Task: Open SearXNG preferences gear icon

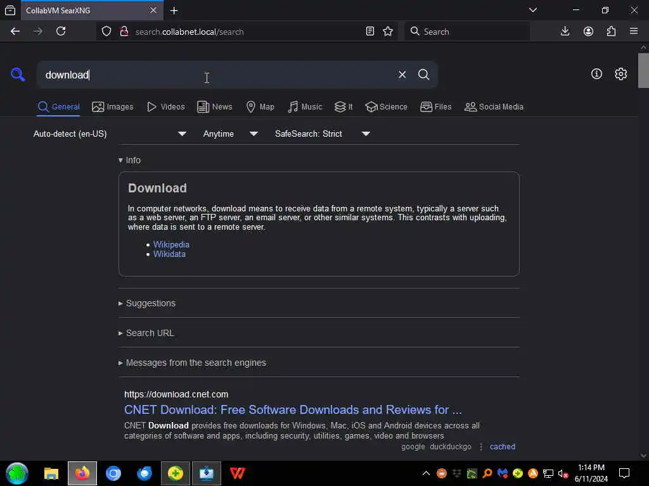Action: [620, 74]
